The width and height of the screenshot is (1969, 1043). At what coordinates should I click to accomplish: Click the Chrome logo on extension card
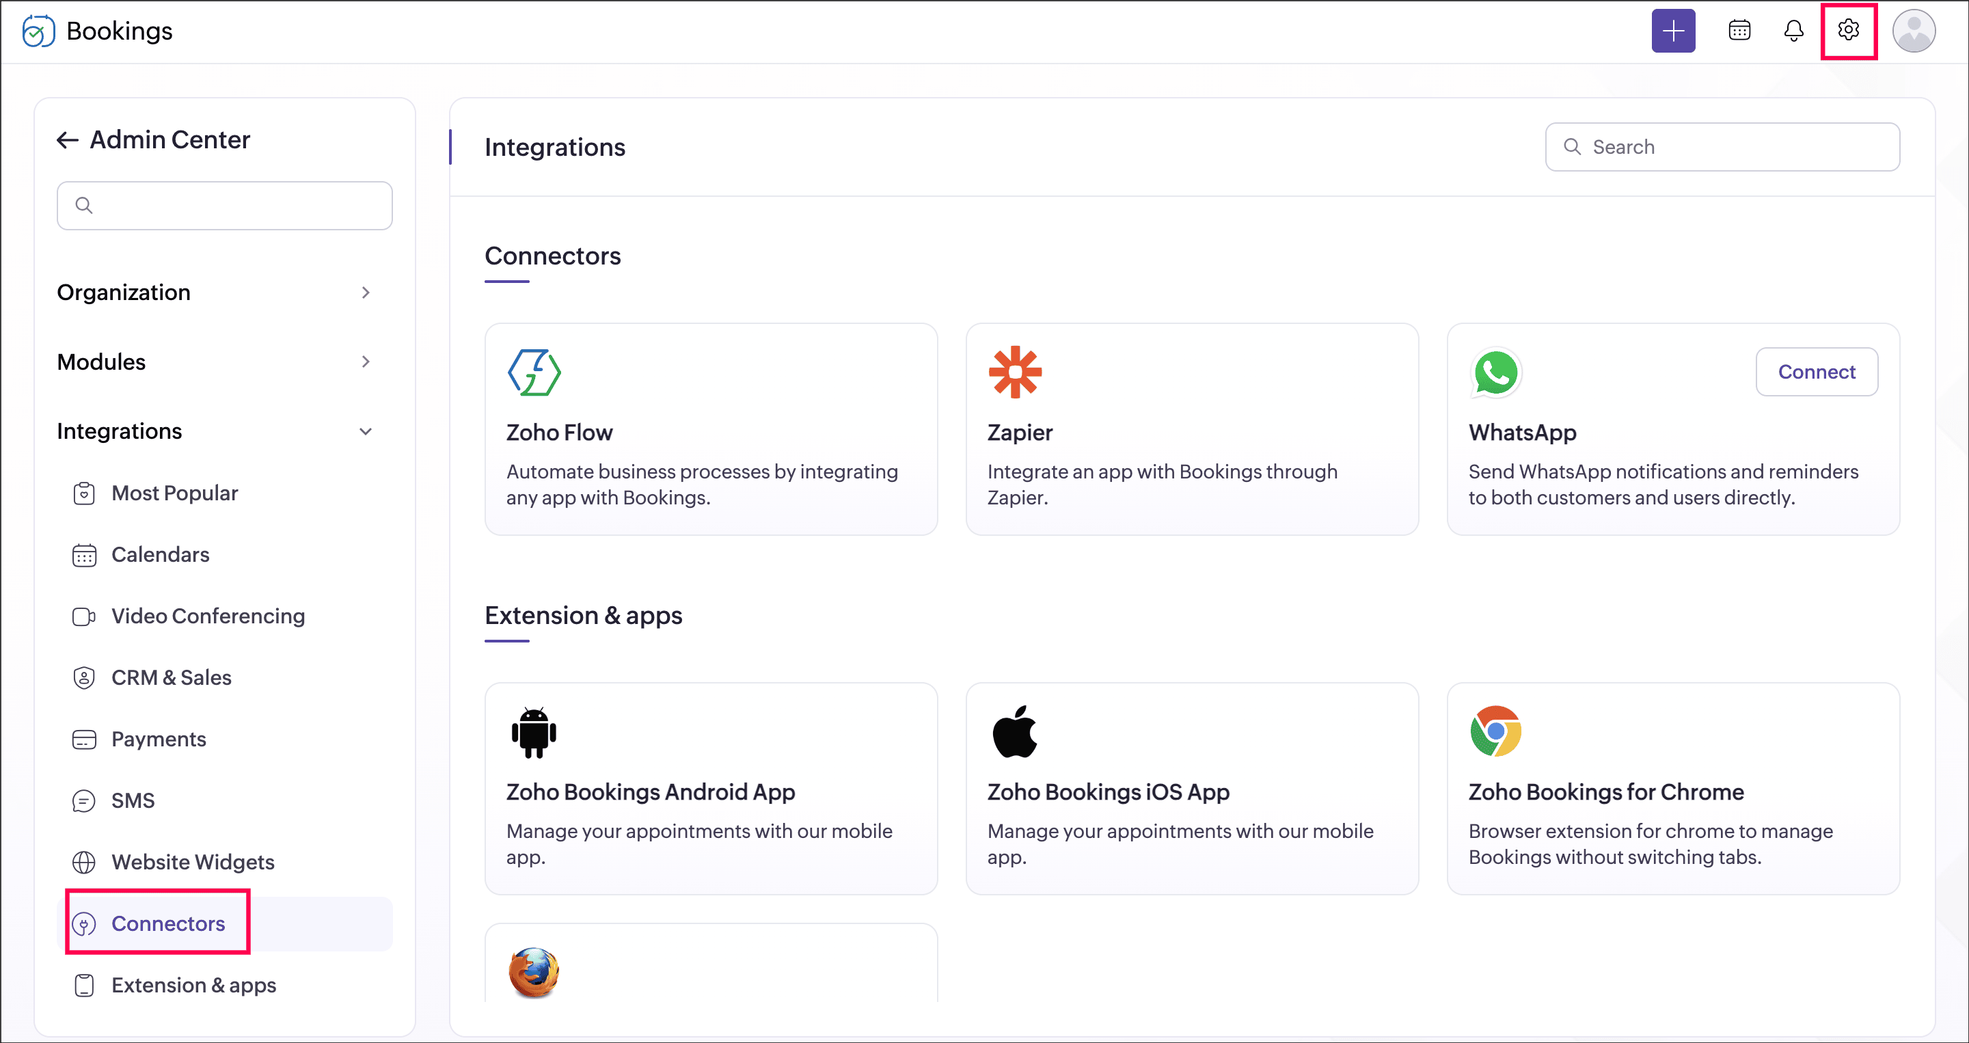pos(1495,732)
